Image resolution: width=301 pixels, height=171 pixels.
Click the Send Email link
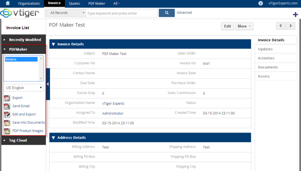click(21, 106)
